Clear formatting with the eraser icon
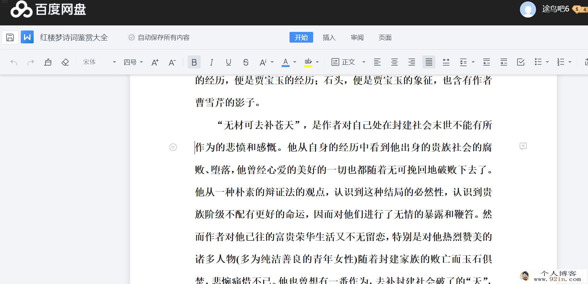Viewport: 588px width, 284px height. (x=65, y=62)
